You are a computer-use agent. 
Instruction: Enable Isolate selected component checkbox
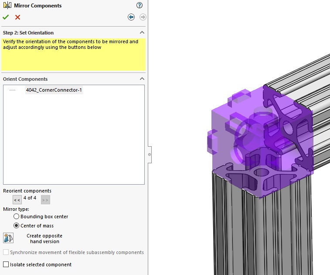pyautogui.click(x=6, y=265)
